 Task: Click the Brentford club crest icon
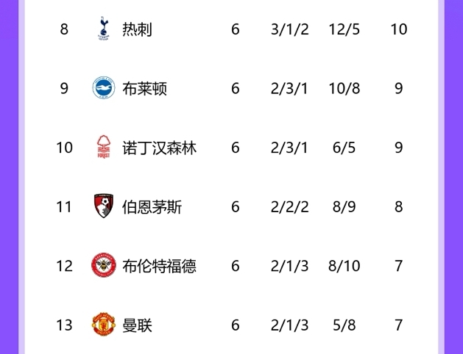pyautogui.click(x=103, y=265)
